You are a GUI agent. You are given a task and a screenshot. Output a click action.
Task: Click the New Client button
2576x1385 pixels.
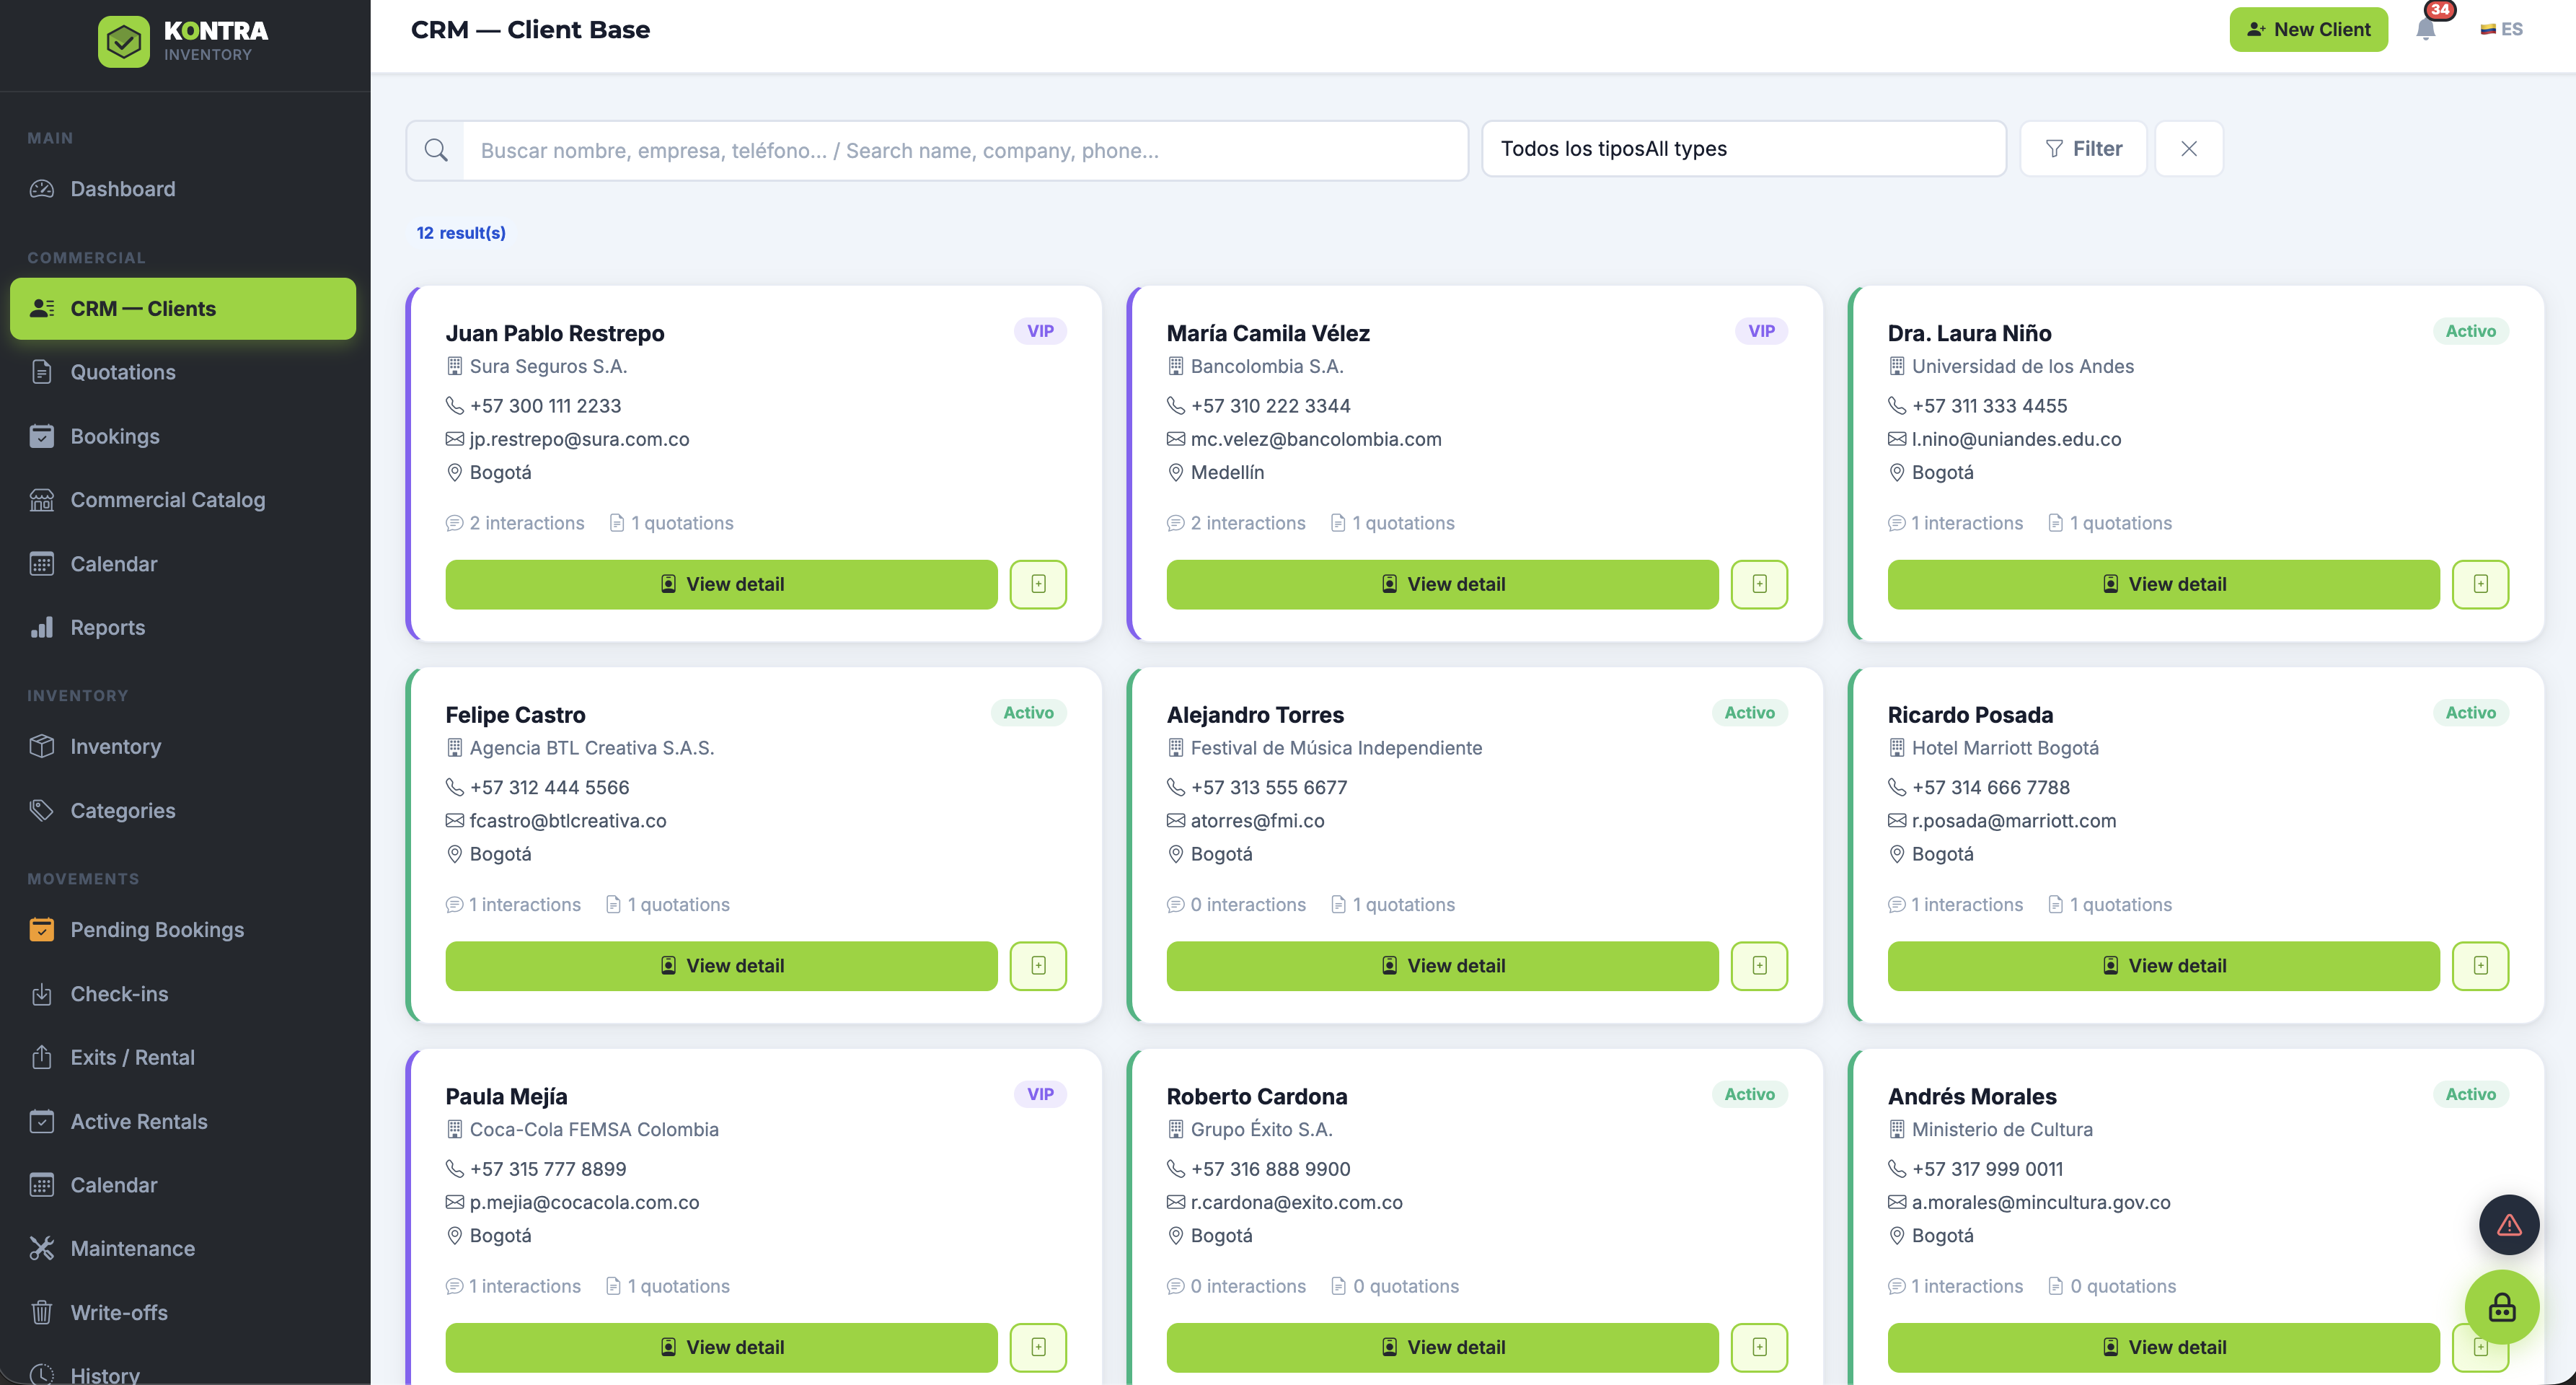click(x=2308, y=29)
